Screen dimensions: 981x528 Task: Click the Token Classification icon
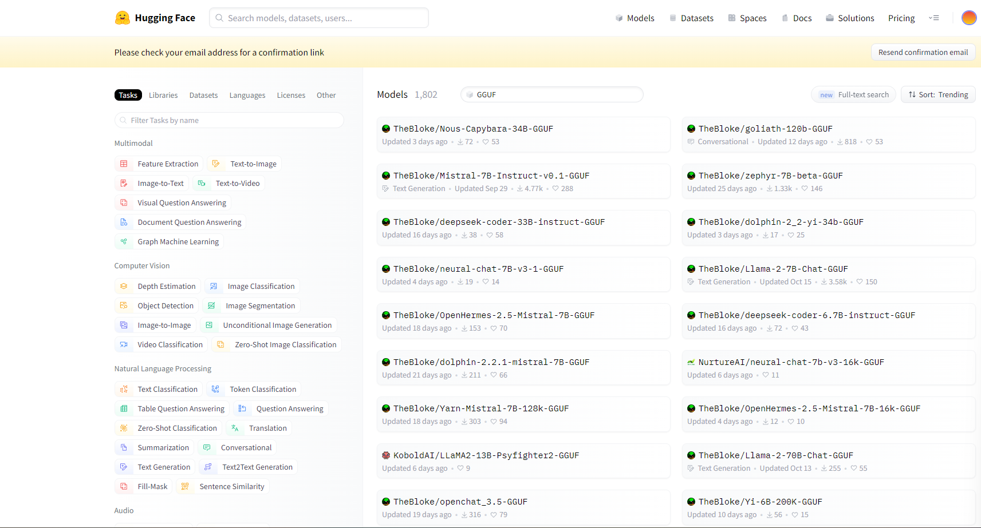(x=215, y=389)
